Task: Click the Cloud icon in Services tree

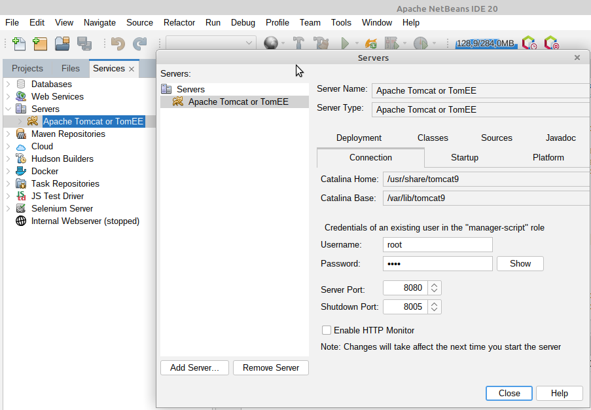Action: (x=21, y=147)
